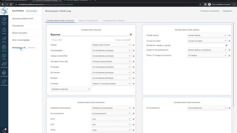Open the ОГРН field dropdown
Image resolution: width=237 pixels, height=133 pixels.
pos(111,130)
